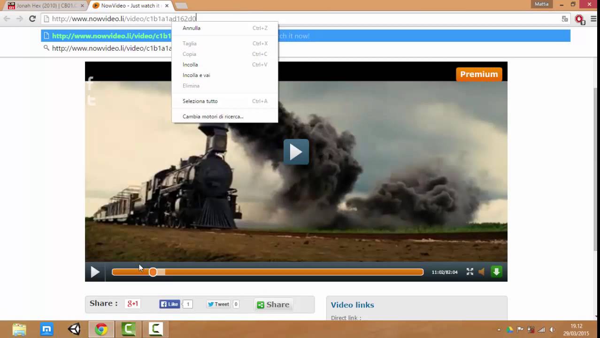Image resolution: width=600 pixels, height=338 pixels.
Task: Click the green download arrow in the player
Action: (x=496, y=272)
